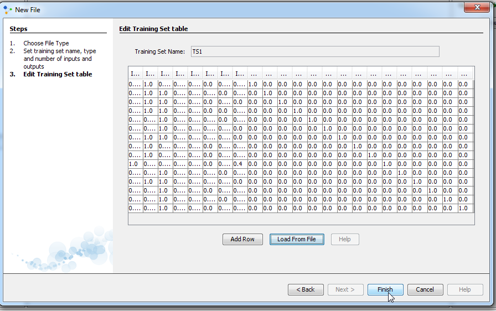Select the top-left cell of the table
The height and width of the screenshot is (311, 496).
click(135, 85)
